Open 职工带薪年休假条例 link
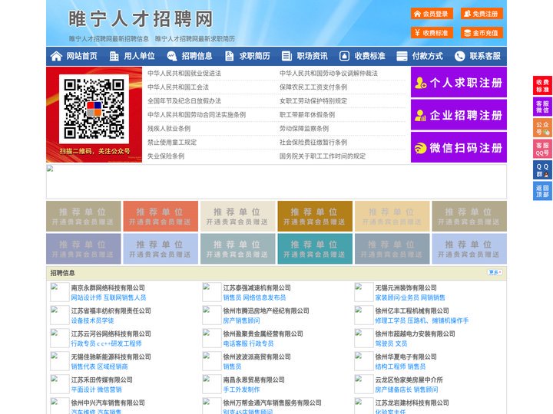 [307, 114]
